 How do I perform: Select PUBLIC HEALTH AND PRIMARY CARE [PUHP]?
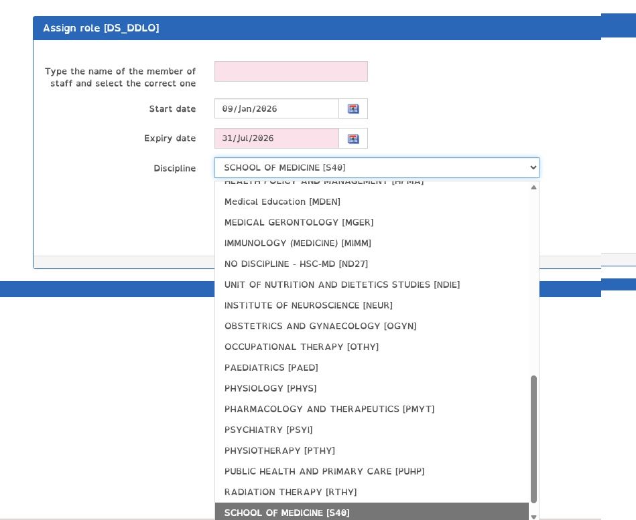click(324, 471)
